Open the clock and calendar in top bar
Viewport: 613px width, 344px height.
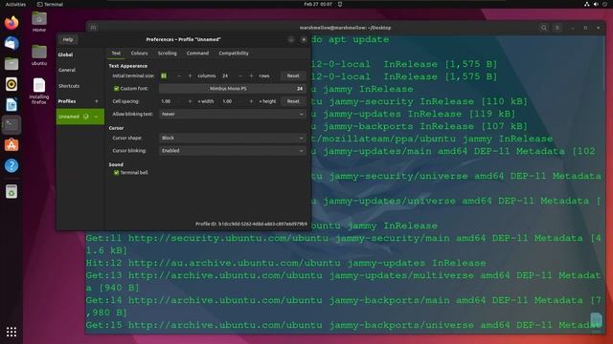318,4
